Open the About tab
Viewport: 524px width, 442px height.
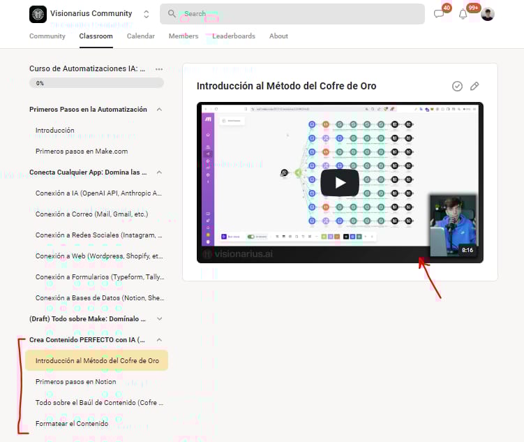[x=278, y=36]
